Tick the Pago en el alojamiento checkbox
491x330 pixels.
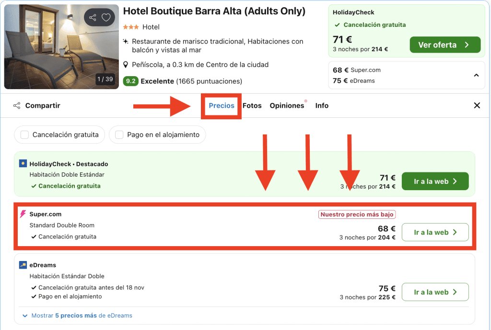point(119,135)
